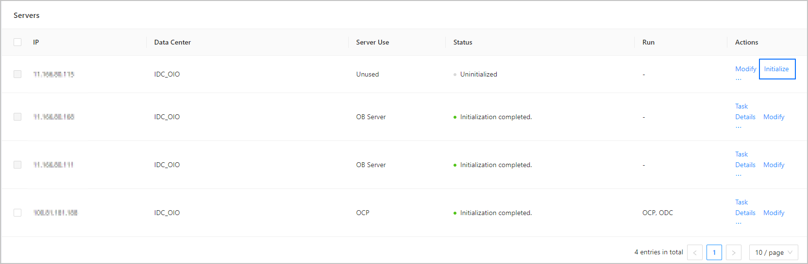Screen dimensions: 808x264
Task: Modify the Uninitialized server
Action: pyautogui.click(x=745, y=69)
